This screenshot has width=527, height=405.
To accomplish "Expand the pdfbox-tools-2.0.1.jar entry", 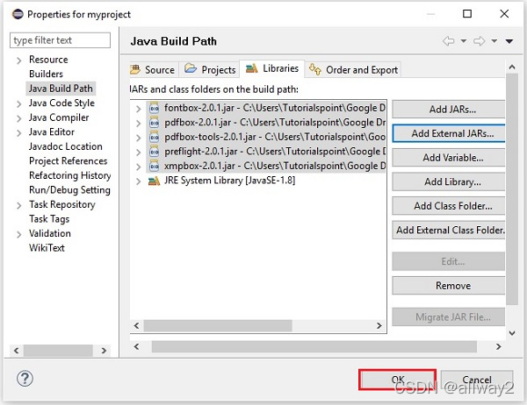I will pos(138,138).
